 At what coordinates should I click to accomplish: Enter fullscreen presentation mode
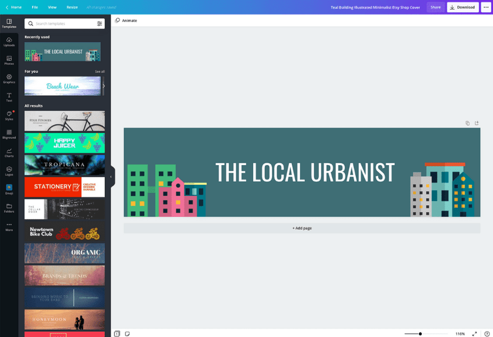473,334
